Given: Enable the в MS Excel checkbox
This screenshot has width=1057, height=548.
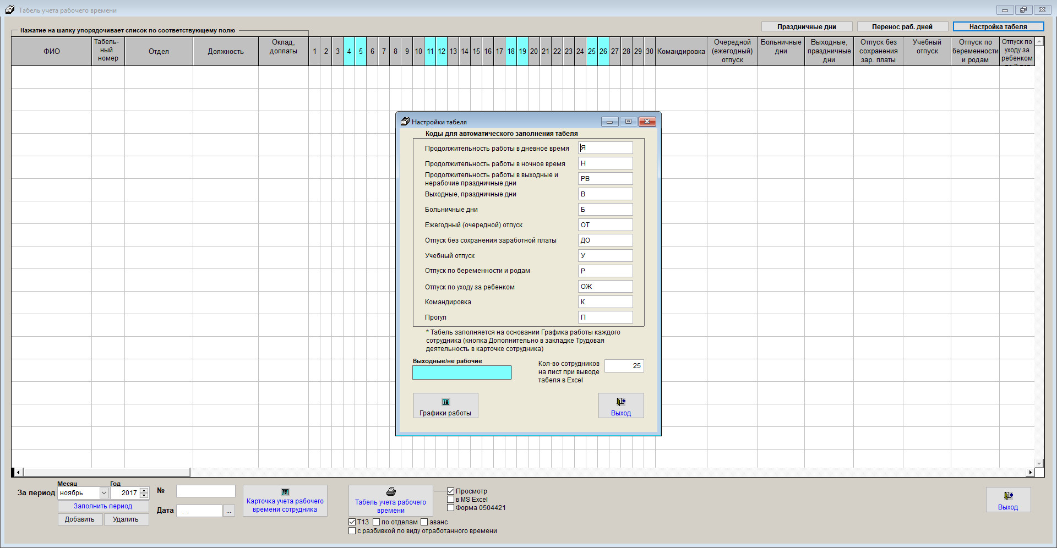Looking at the screenshot, I should pos(451,500).
